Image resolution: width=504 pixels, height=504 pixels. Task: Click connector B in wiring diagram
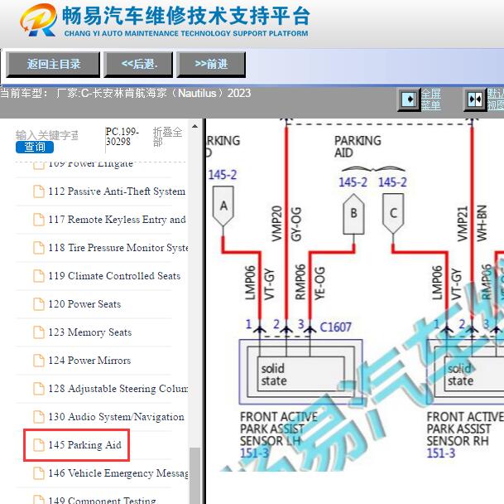click(x=353, y=214)
